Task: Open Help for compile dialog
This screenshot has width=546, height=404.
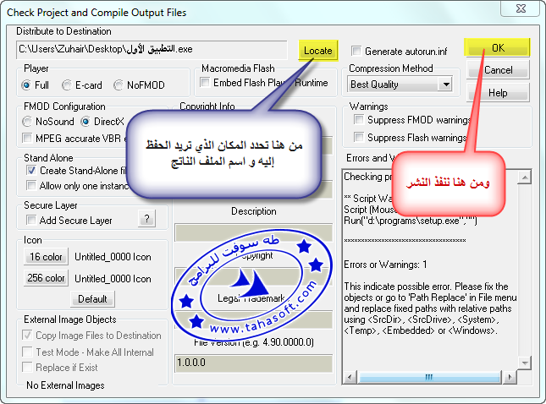Action: [x=498, y=92]
